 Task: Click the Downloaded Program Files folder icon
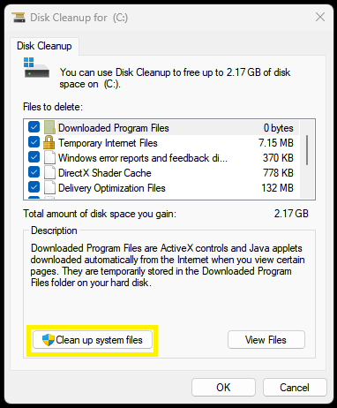point(49,127)
